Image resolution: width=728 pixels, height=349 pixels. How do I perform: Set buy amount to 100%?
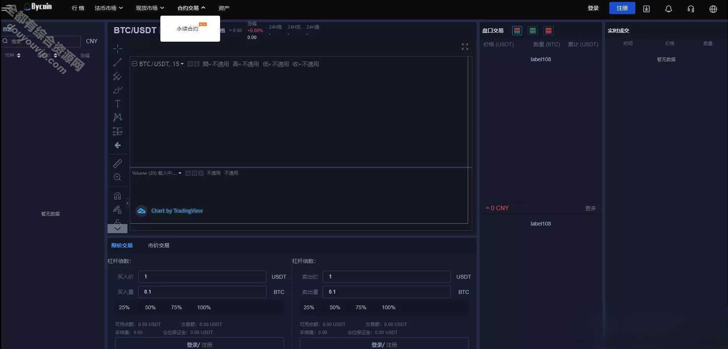204,307
